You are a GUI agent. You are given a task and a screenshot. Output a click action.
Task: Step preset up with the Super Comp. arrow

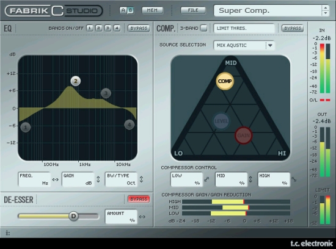(x=326, y=8)
